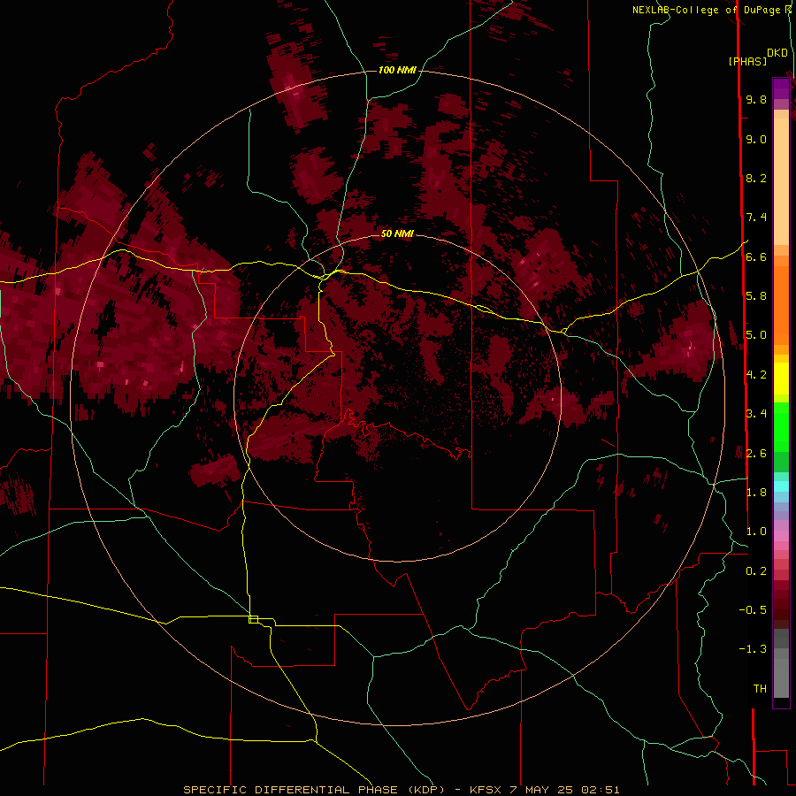
Task: Click the bright green color bar segment
Action: pyautogui.click(x=781, y=432)
